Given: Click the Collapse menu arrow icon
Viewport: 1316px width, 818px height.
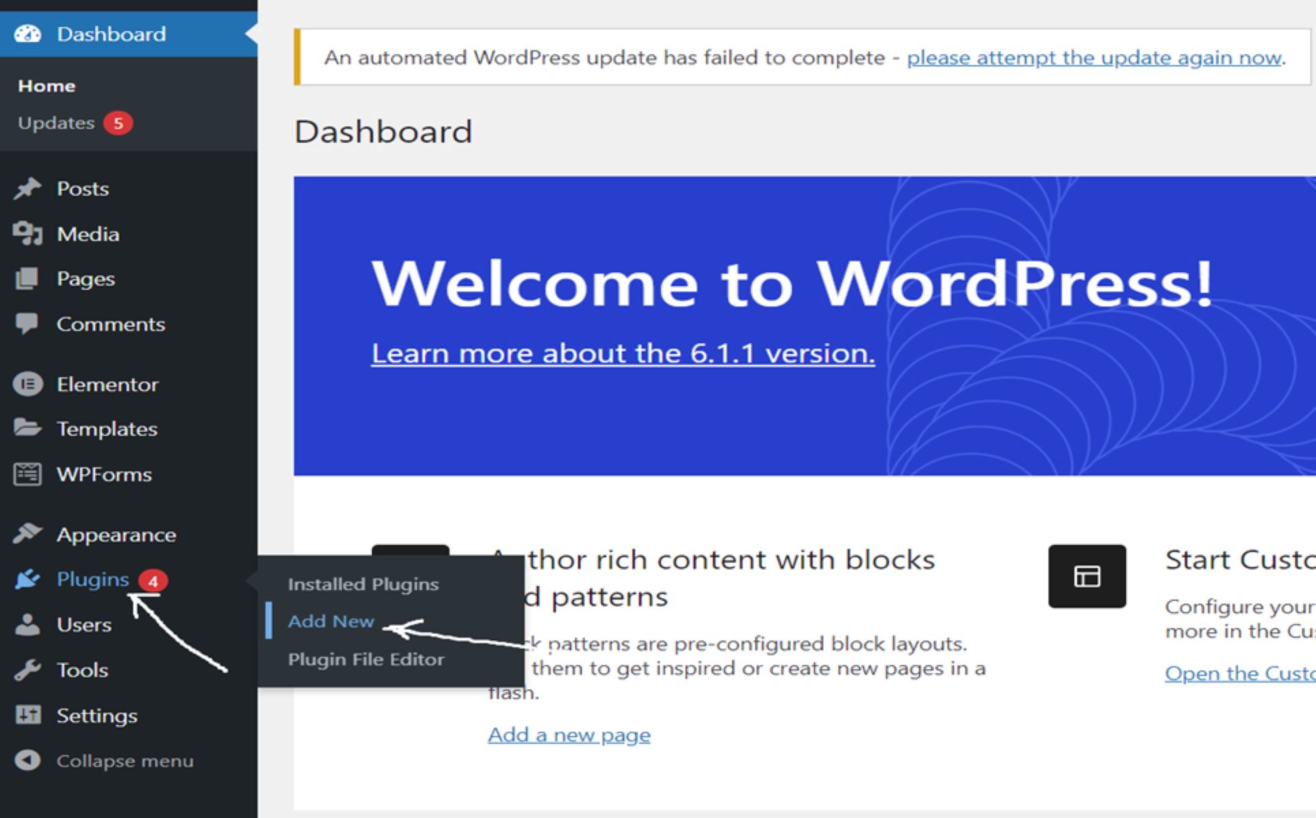Looking at the screenshot, I should [x=27, y=760].
